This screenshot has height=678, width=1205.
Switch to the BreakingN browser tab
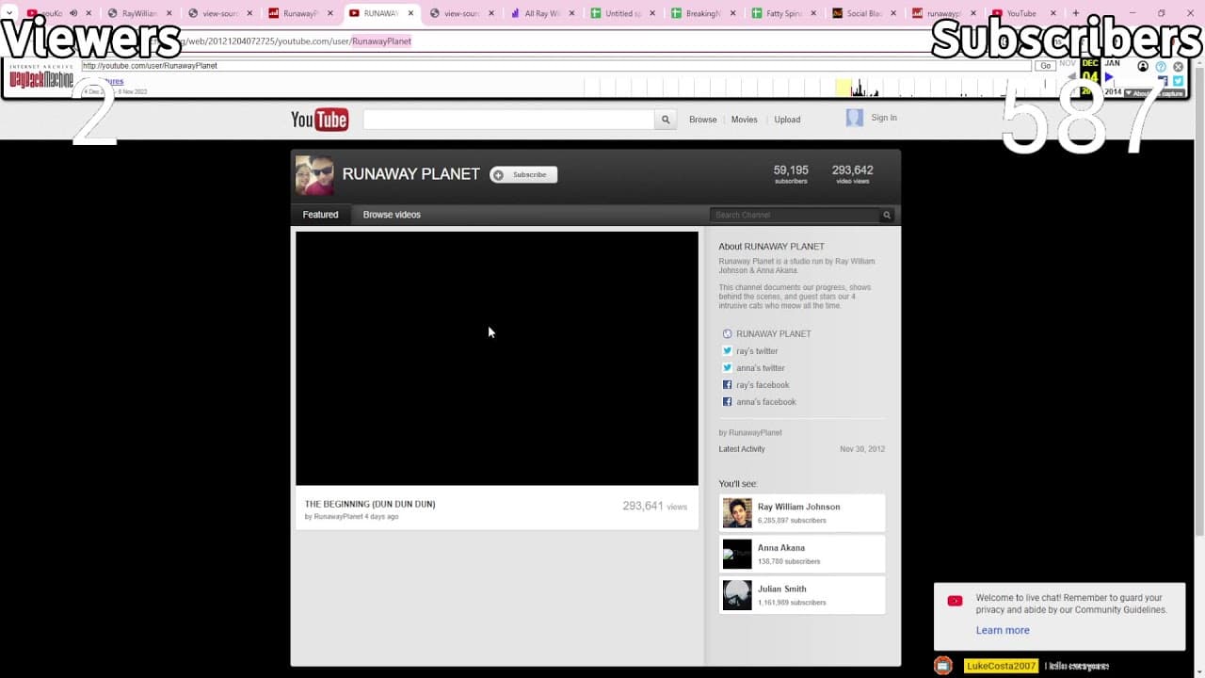click(703, 13)
